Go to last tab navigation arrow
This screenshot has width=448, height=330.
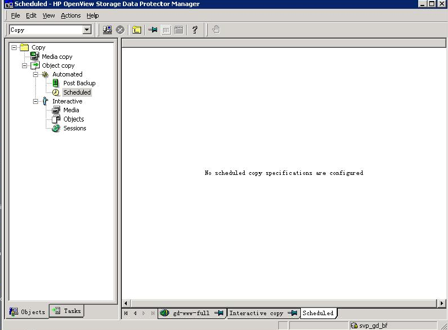pos(153,313)
